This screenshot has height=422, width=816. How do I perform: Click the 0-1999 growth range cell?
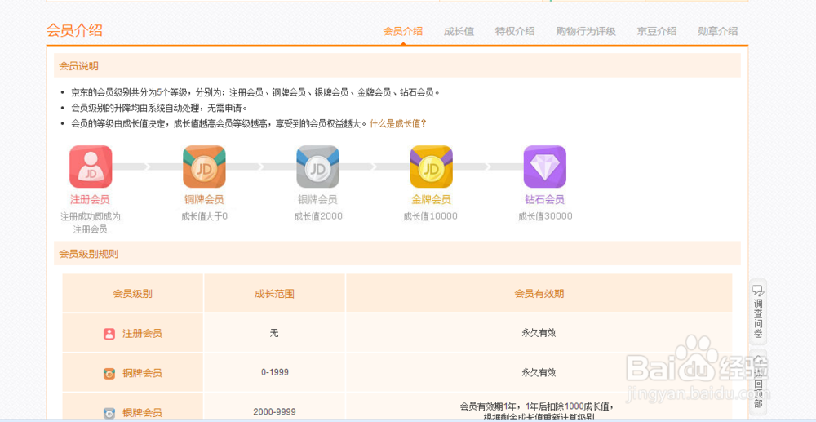pyautogui.click(x=275, y=372)
